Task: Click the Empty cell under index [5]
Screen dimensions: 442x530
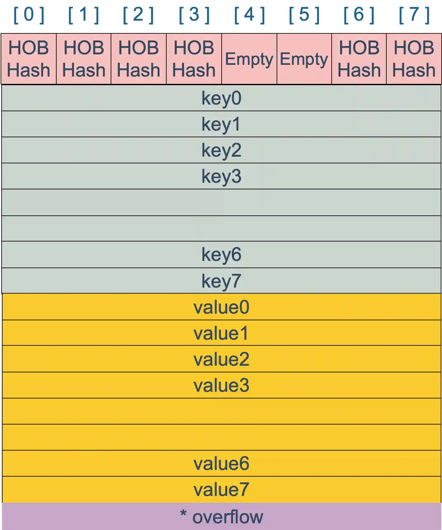Action: point(304,59)
